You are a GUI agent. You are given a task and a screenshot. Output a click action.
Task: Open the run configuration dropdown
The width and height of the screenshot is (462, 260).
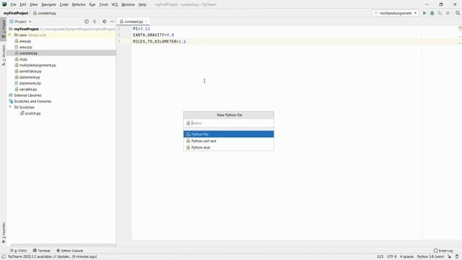click(396, 13)
